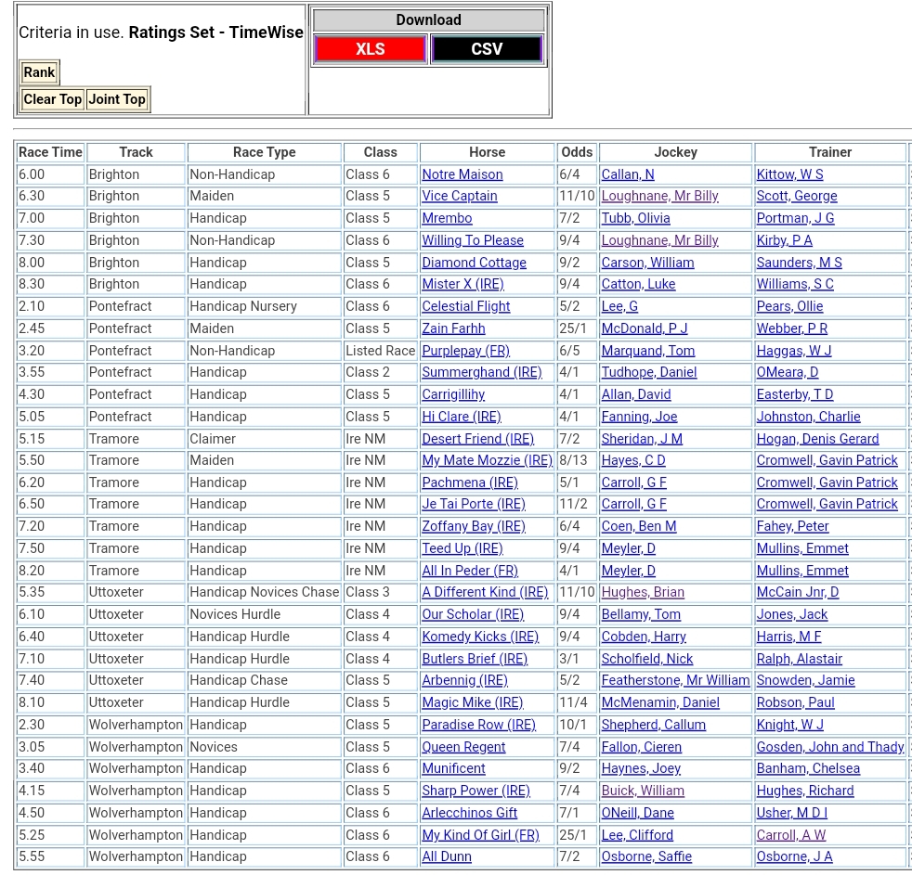Open trainer Gosden, John and Thady

[x=829, y=747]
